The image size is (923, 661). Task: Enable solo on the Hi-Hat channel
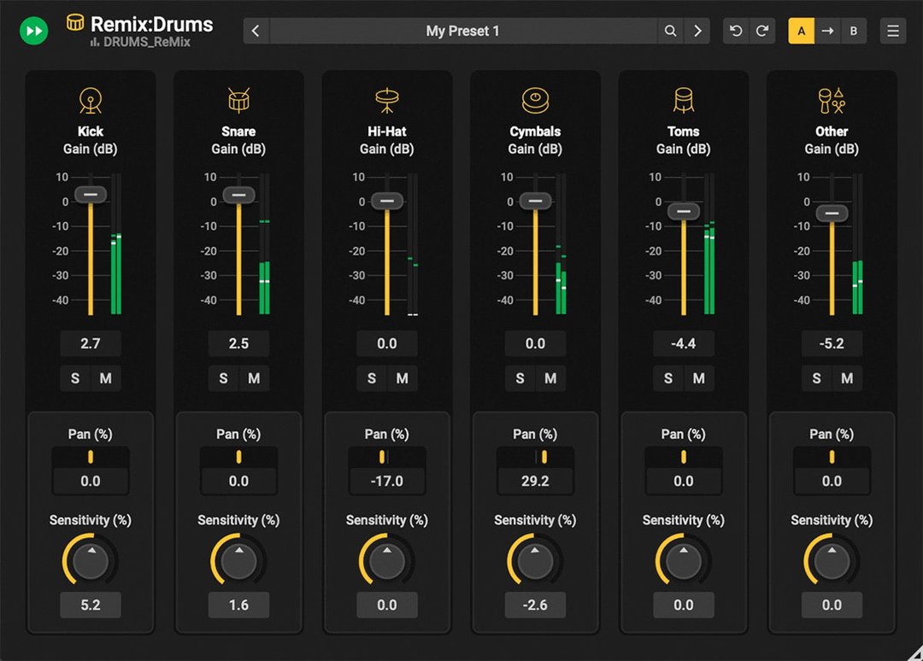[371, 377]
